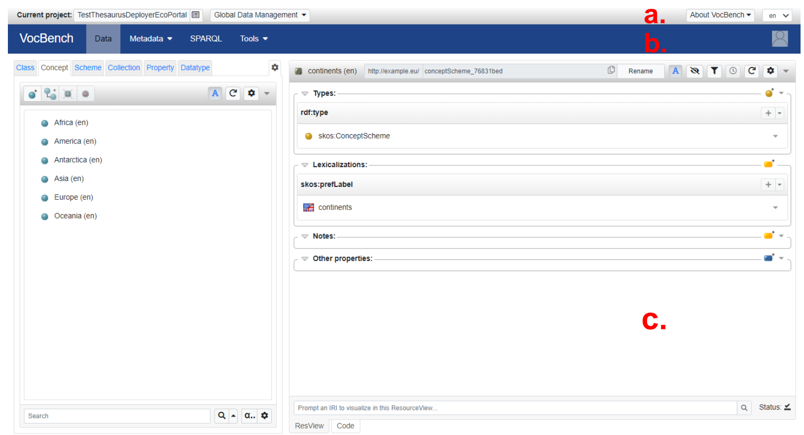Screen dimensions: 804x435
Task: Open the project info icon beside project name
Action: tap(196, 15)
